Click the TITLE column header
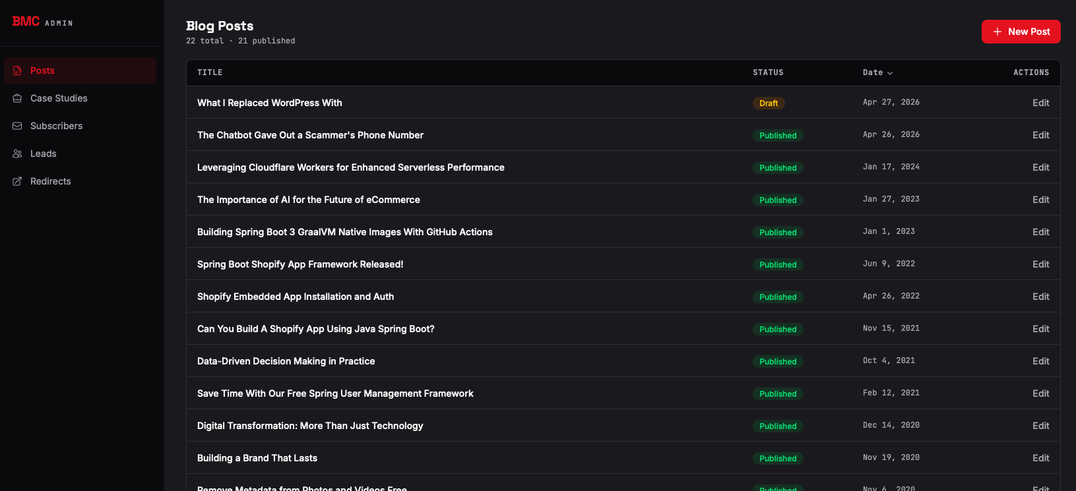Screen dimensions: 1076x491 (x=210, y=72)
